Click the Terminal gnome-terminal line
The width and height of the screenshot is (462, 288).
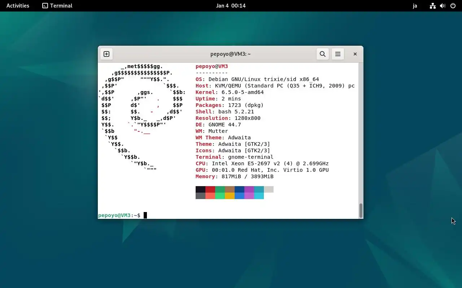[235, 157]
